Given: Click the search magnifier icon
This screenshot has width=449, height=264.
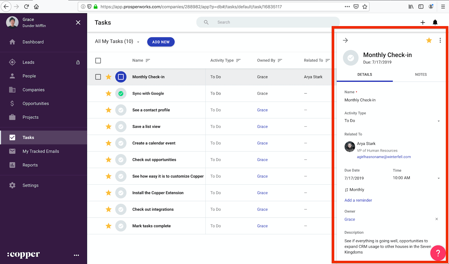Looking at the screenshot, I should [206, 22].
